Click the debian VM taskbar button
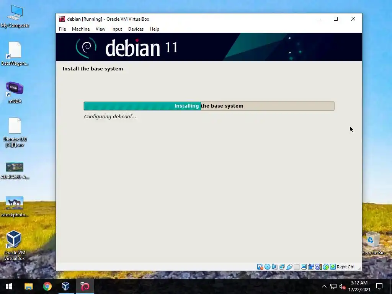 [85, 286]
